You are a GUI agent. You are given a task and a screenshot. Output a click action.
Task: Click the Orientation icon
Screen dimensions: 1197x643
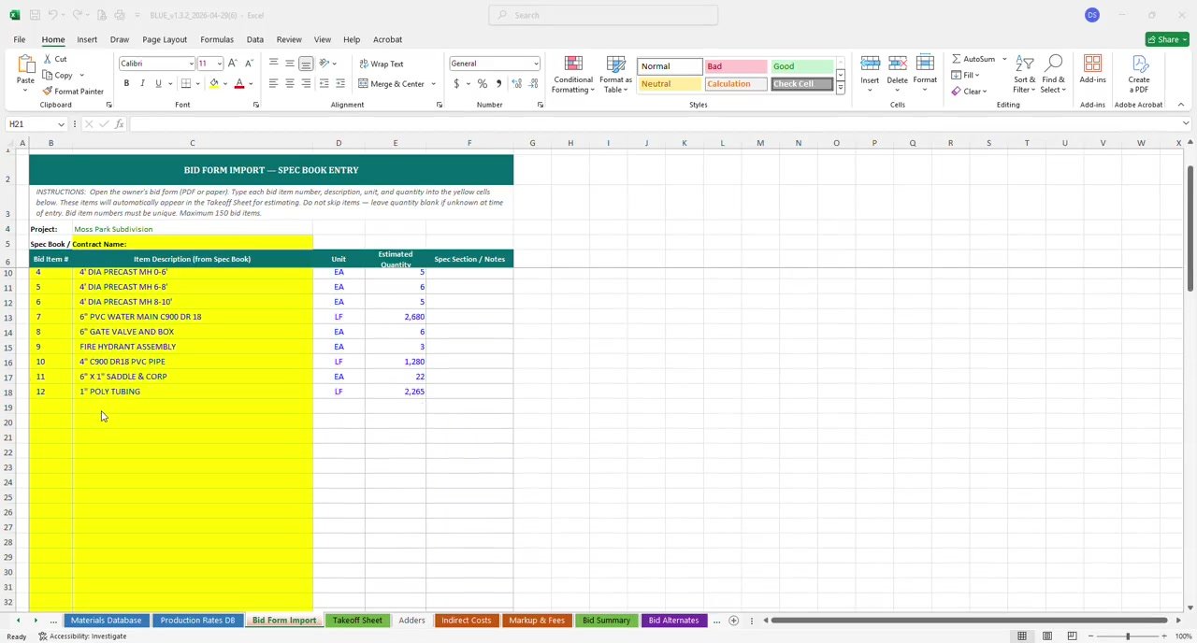tap(324, 63)
